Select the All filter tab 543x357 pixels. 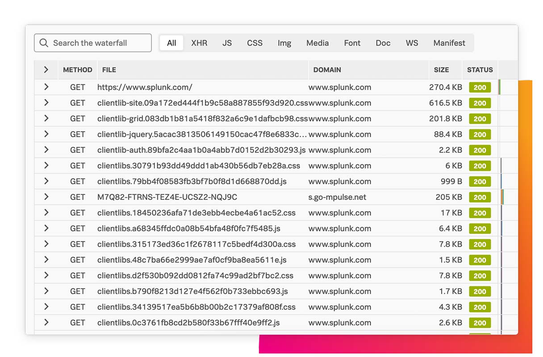[x=171, y=43]
